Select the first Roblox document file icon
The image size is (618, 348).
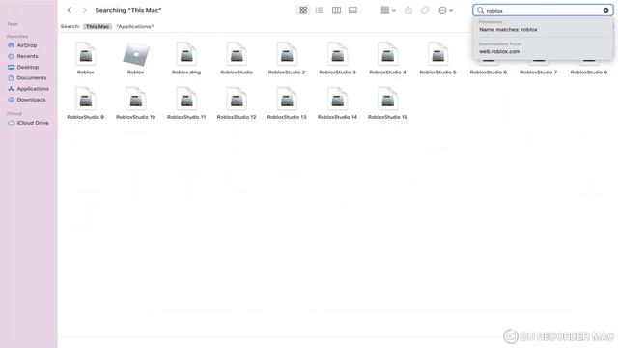point(86,54)
